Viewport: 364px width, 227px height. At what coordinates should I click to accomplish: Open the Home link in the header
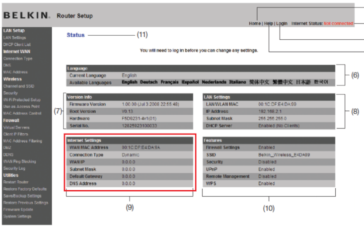pos(255,23)
